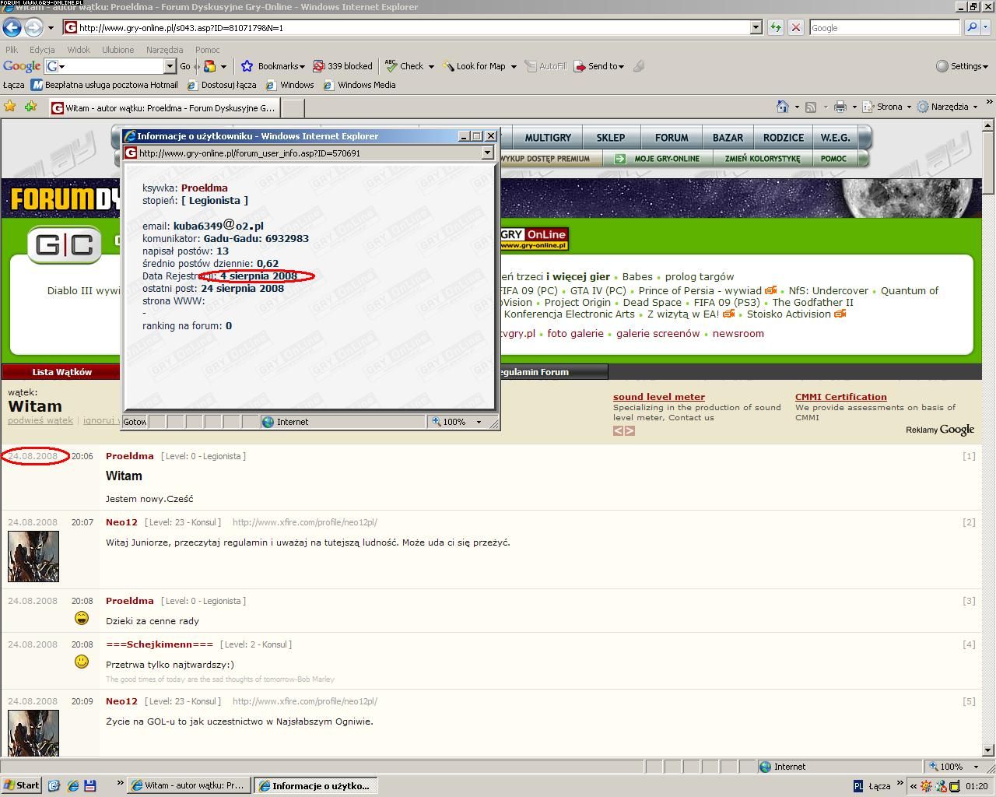
Task: Click the Favorites Center star icon
Action: click(x=9, y=107)
